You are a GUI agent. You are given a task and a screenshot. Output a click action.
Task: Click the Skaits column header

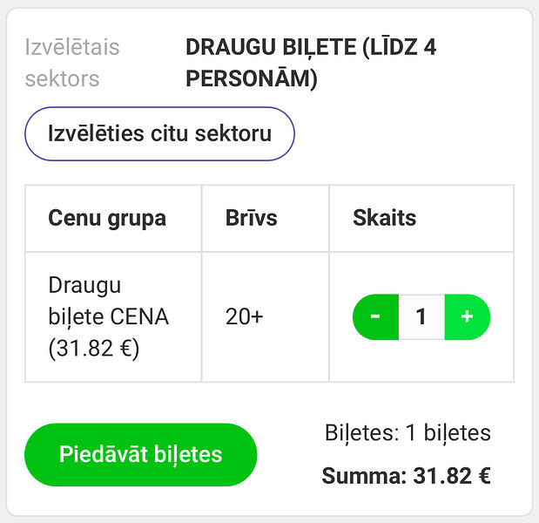384,218
